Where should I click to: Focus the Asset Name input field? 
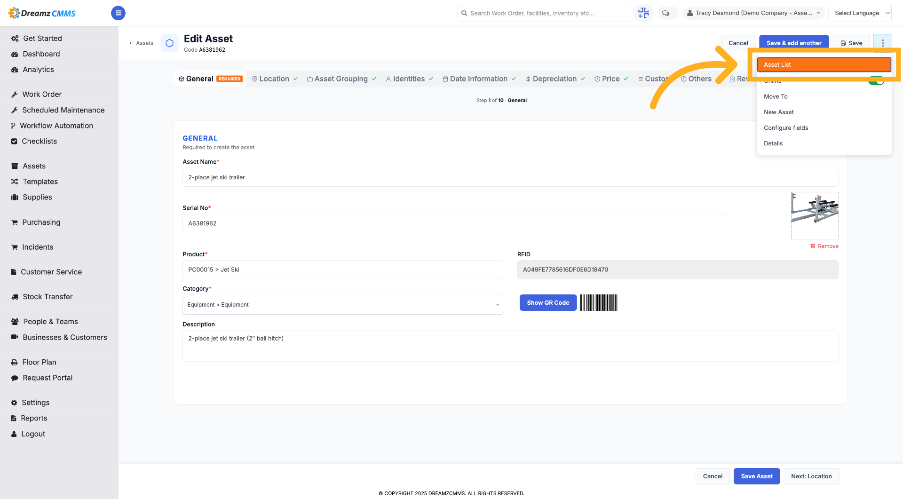pyautogui.click(x=510, y=177)
